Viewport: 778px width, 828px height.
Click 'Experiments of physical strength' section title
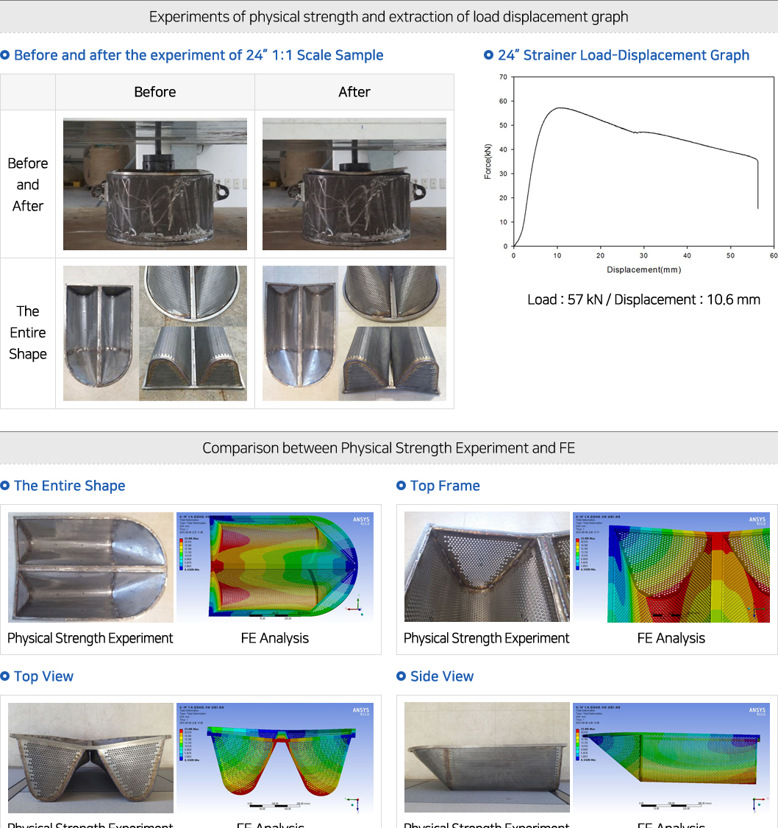coord(389,16)
